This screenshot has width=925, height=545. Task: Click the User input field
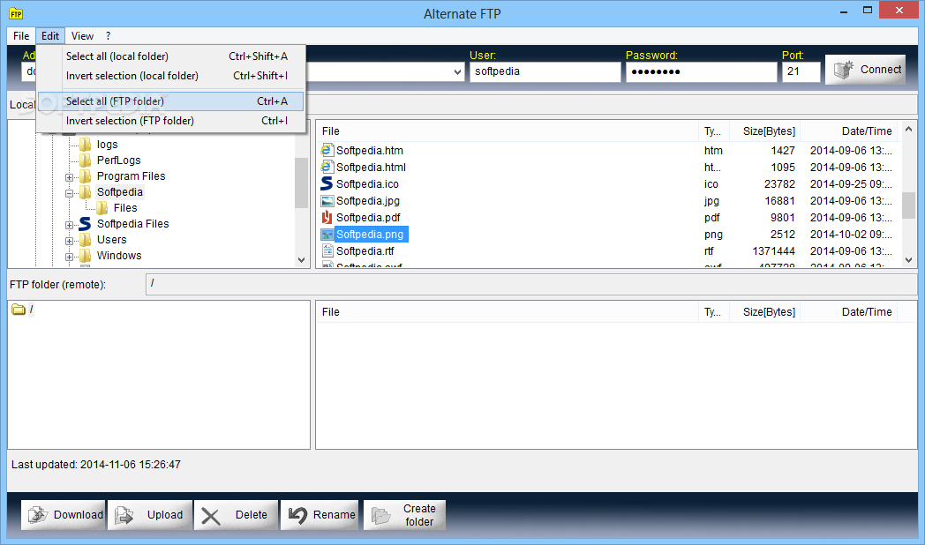(545, 72)
